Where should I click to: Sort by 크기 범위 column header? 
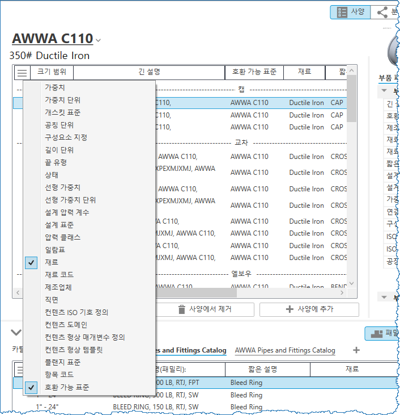click(52, 72)
